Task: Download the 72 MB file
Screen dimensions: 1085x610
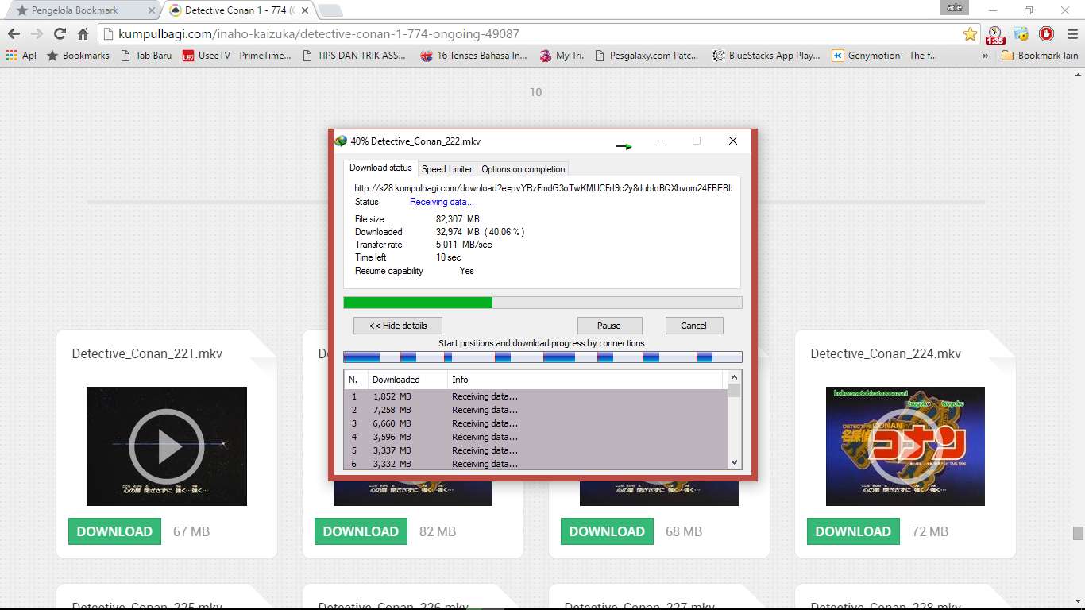Action: 853,531
